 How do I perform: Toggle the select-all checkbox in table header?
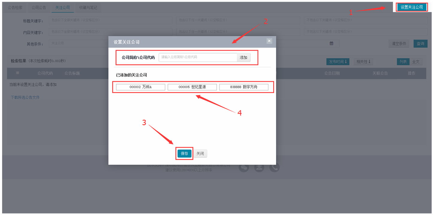[x=17, y=73]
